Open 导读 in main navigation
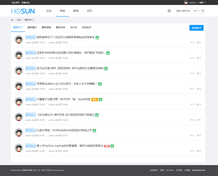Image resolution: width=218 pixels, height=176 pixels. [x=62, y=11]
